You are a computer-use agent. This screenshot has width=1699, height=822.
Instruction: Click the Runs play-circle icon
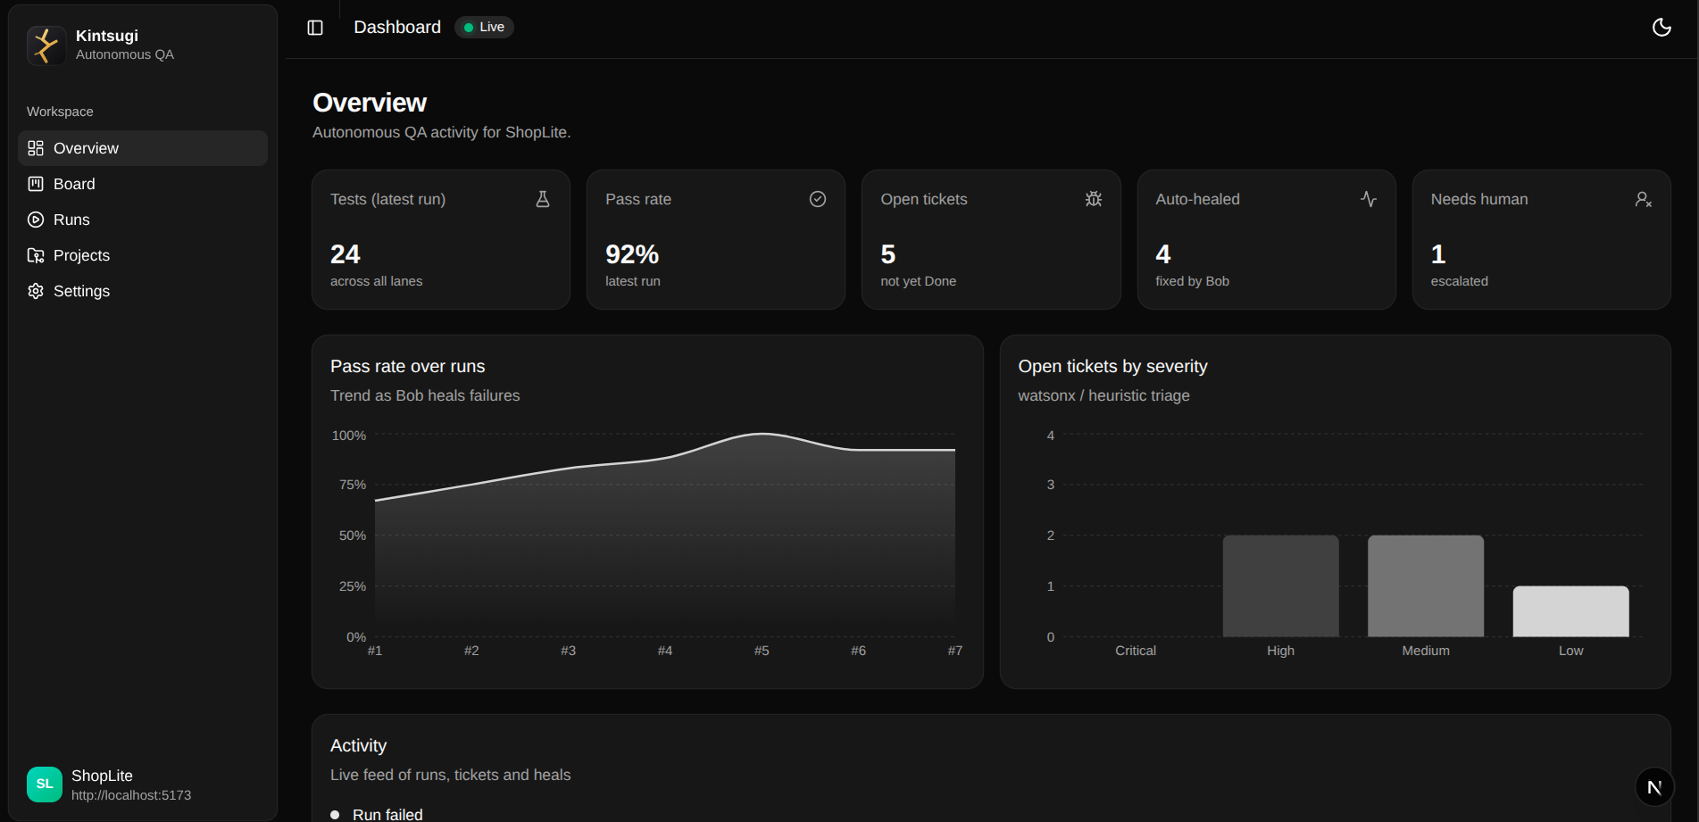(36, 220)
